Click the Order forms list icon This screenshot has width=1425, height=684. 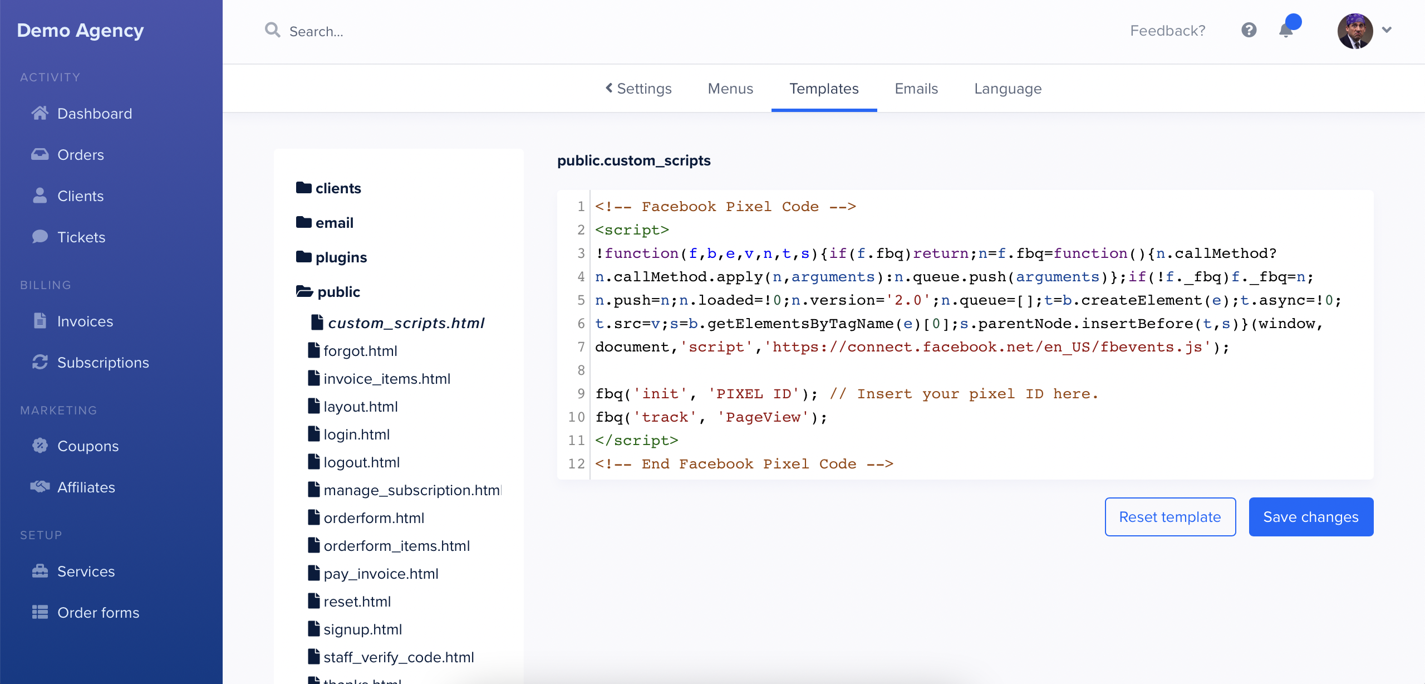tap(40, 612)
